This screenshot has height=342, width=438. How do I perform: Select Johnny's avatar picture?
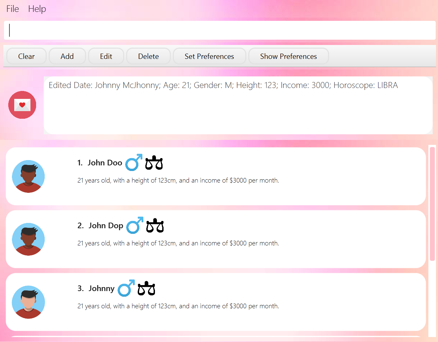[28, 302]
